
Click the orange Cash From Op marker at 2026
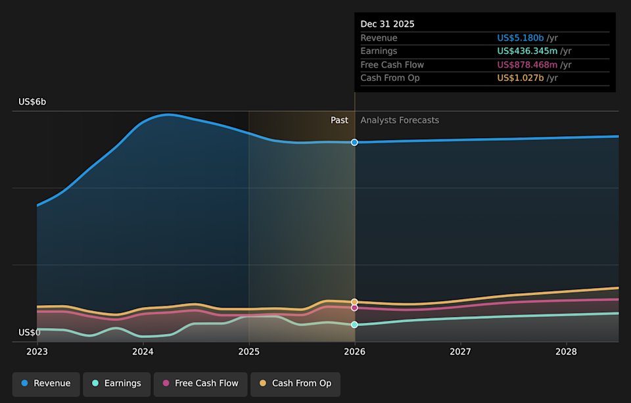tap(354, 302)
